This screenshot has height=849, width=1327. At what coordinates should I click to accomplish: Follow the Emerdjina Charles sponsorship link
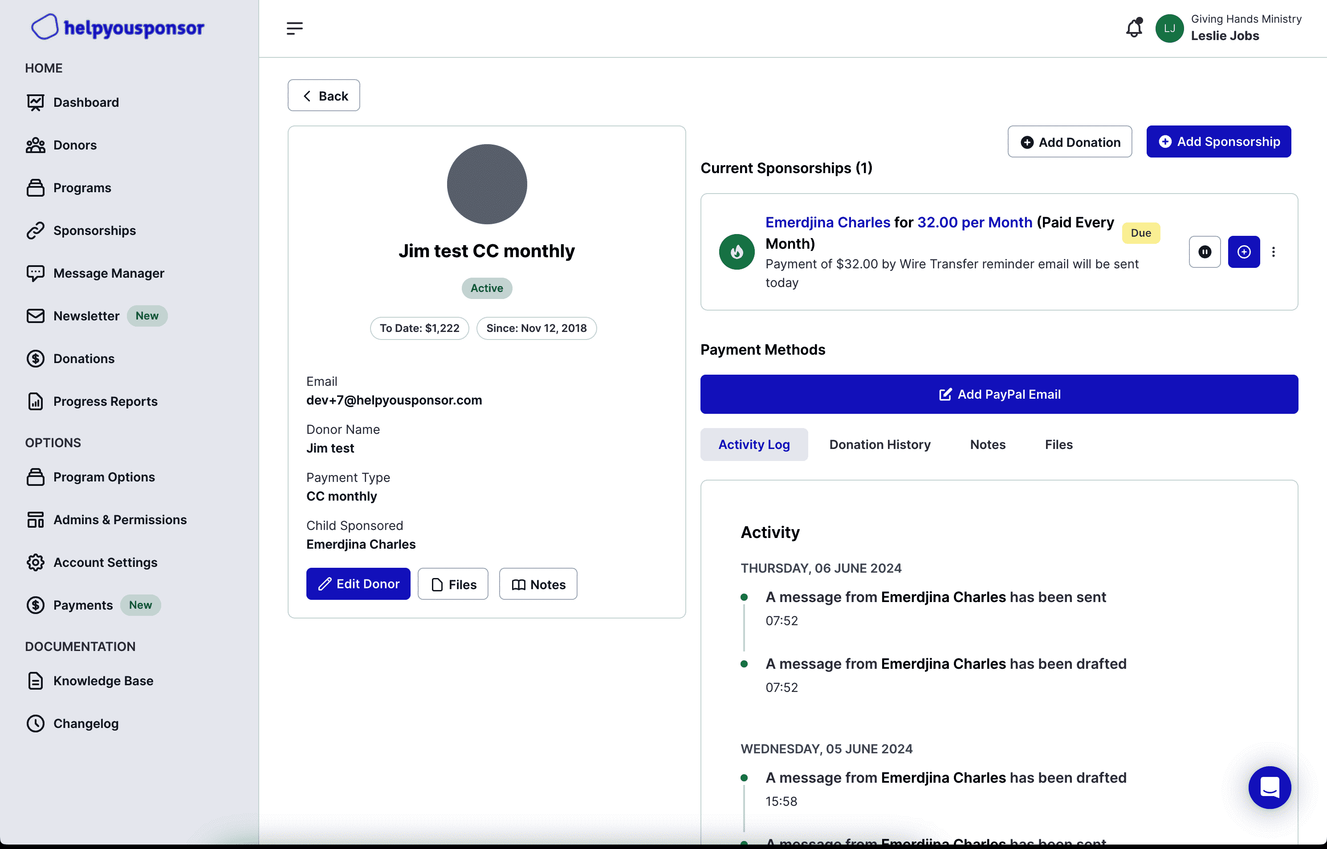(827, 222)
